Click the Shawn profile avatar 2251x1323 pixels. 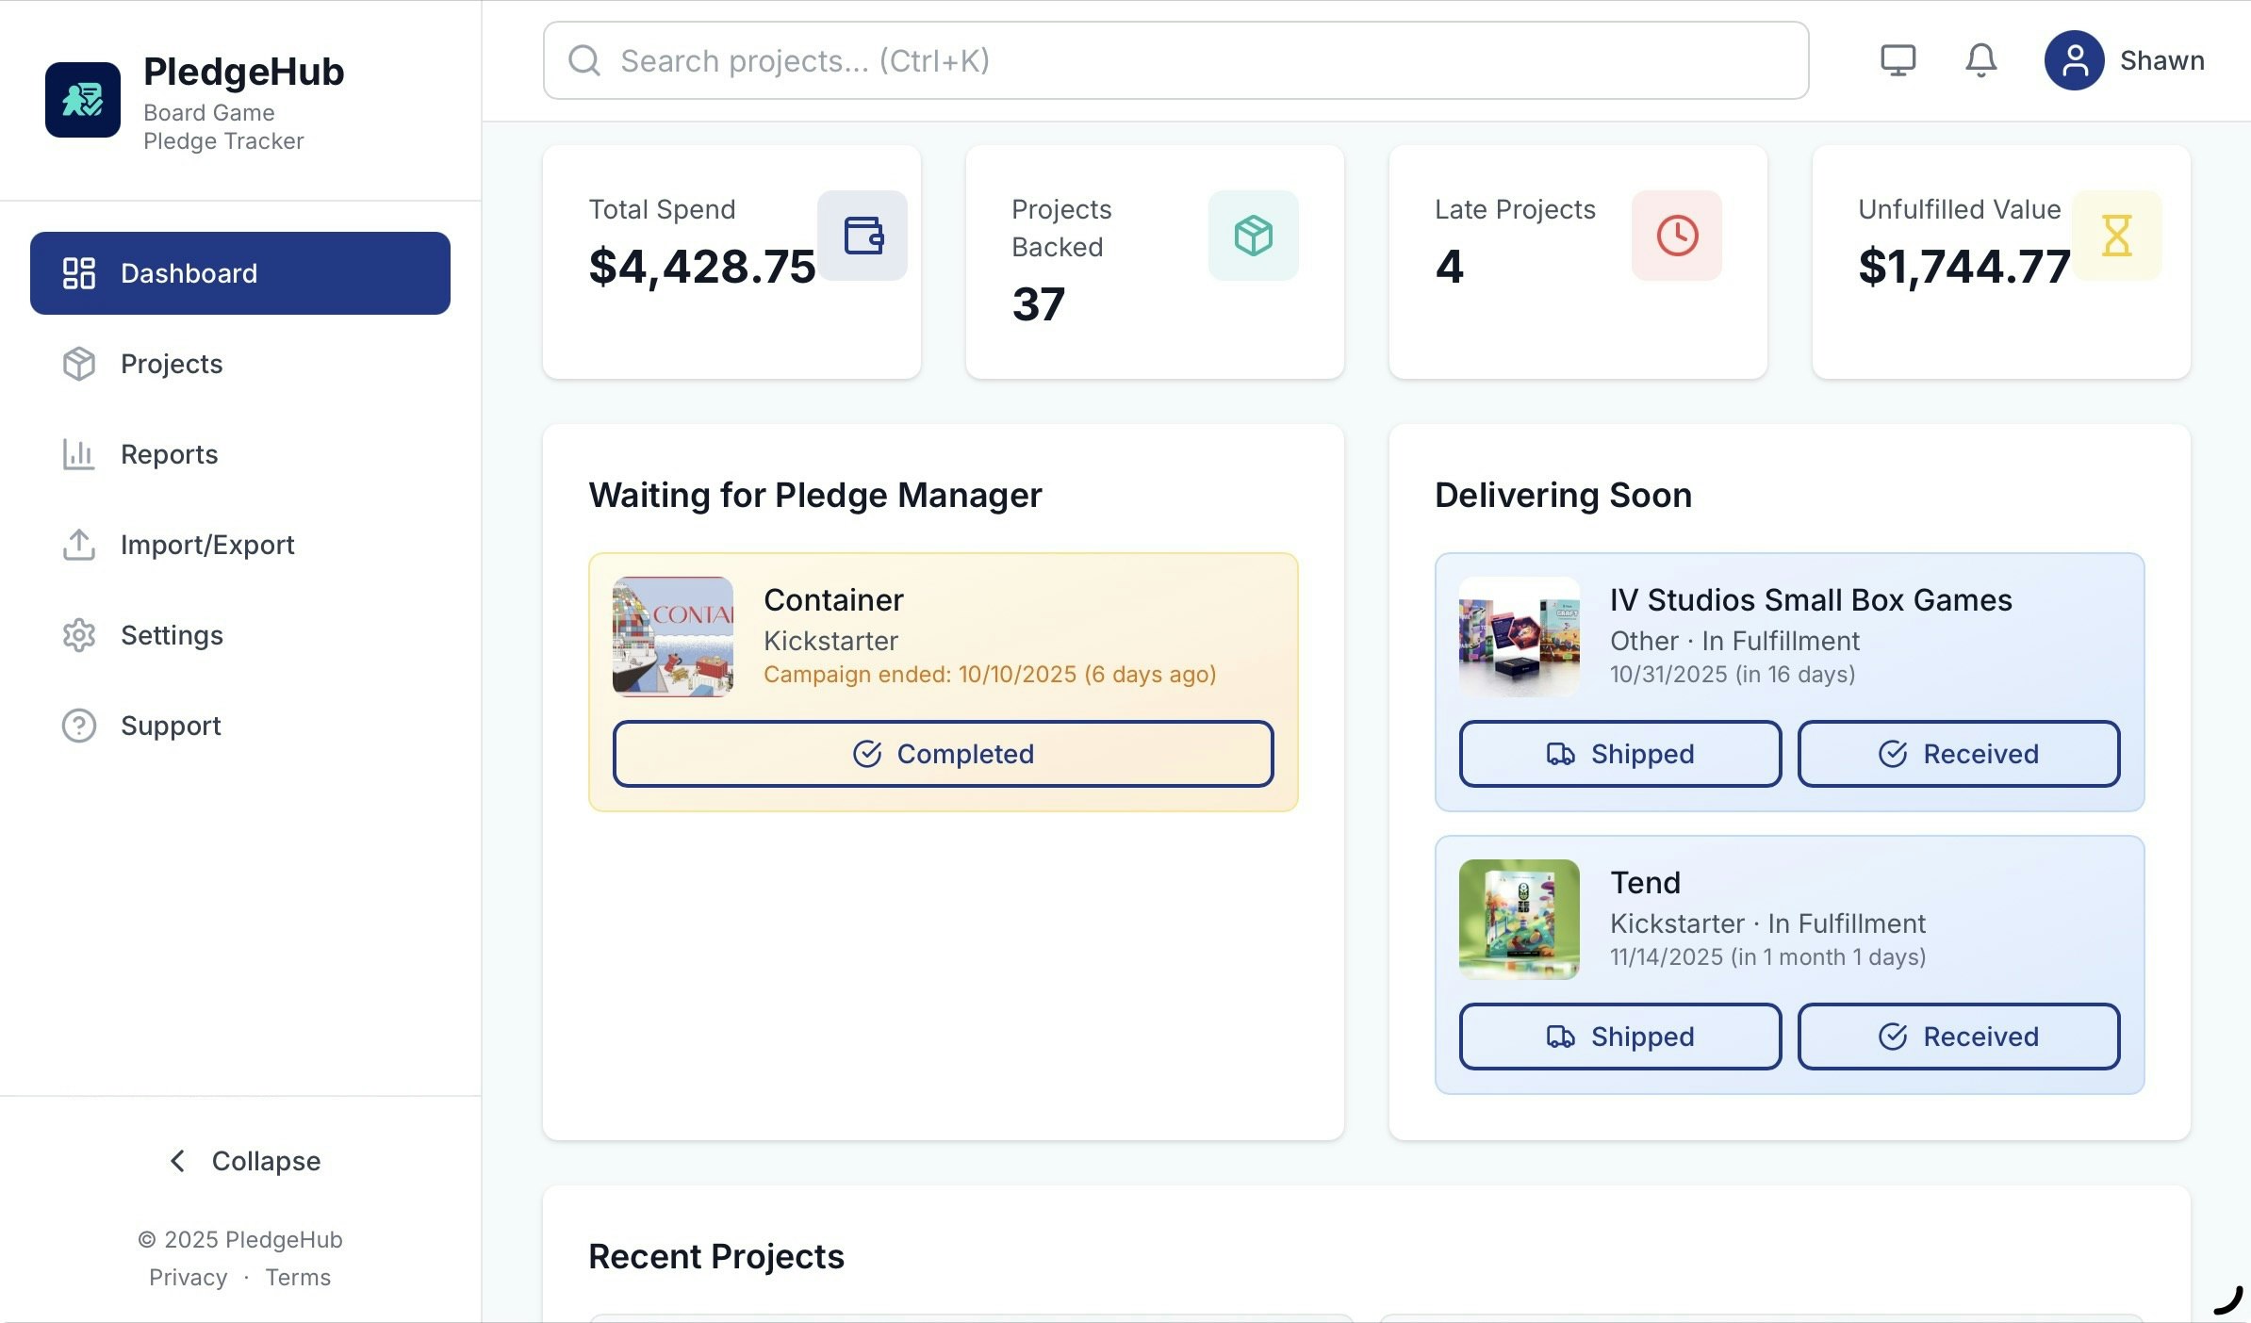coord(2074,60)
